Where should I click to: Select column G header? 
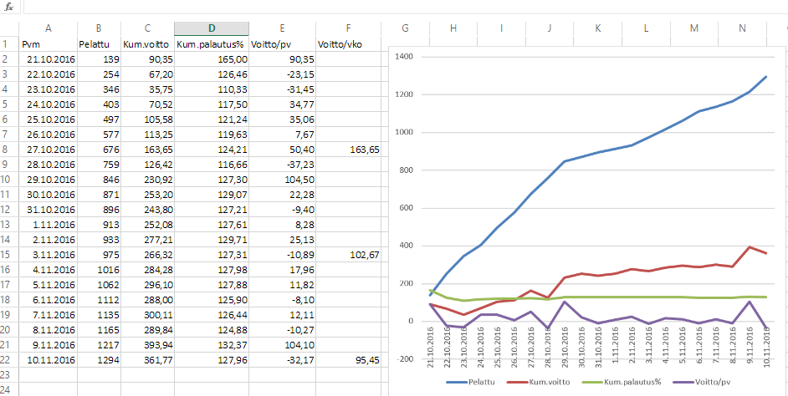click(x=405, y=28)
